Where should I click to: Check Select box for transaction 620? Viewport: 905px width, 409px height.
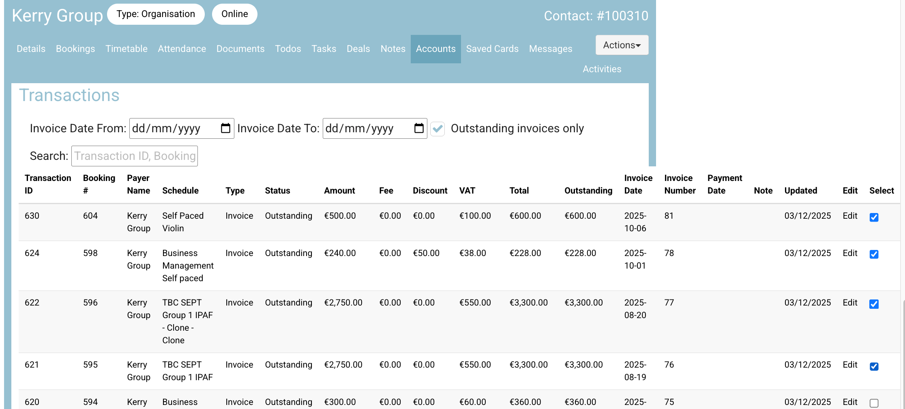click(x=874, y=403)
